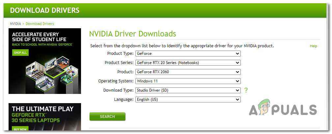This screenshot has height=134, width=332.
Task: Expand the Product Series dropdown list
Action: point(188,63)
